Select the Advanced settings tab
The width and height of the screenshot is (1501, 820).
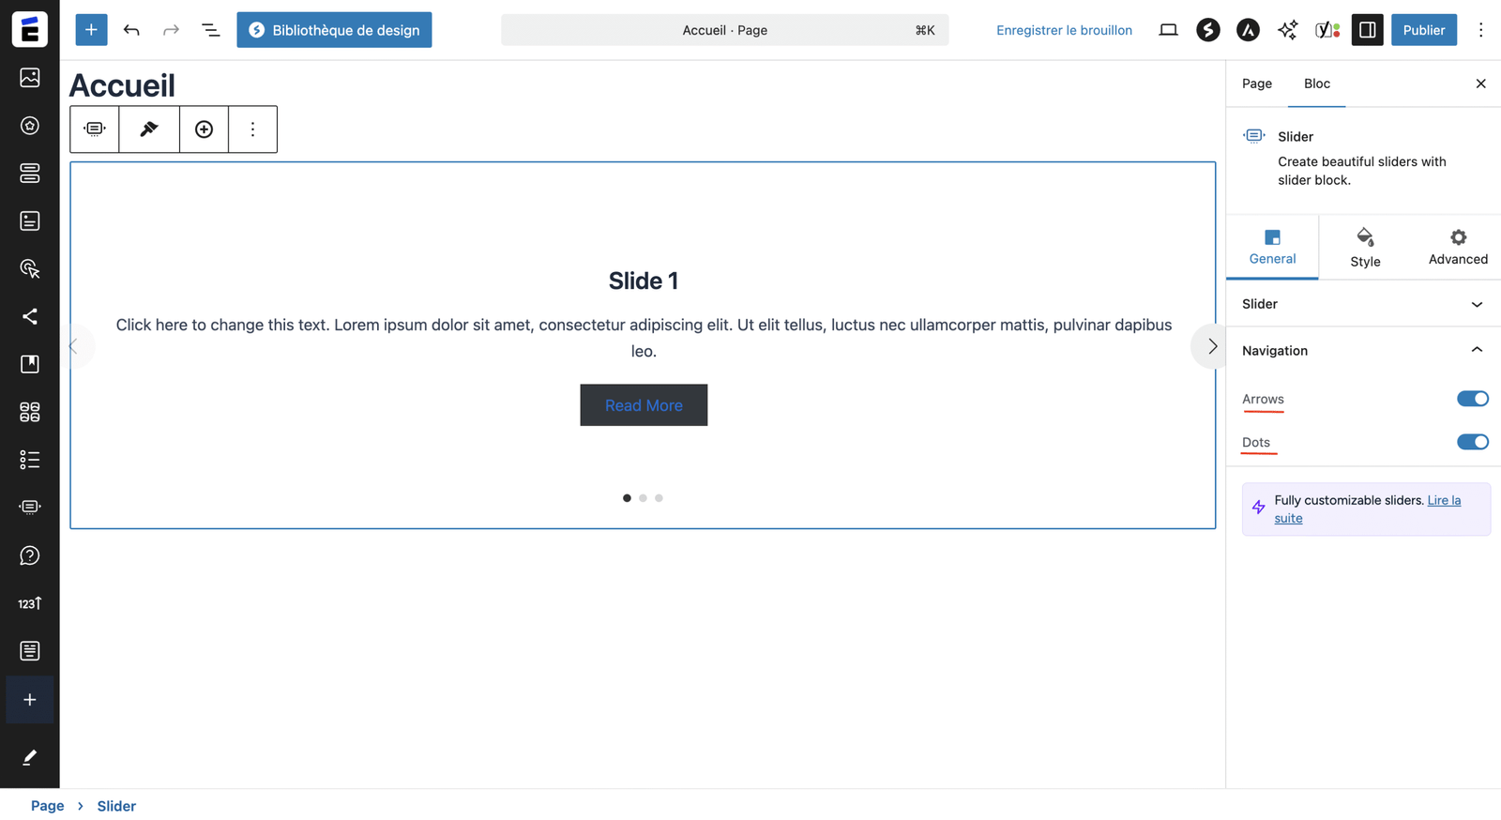[x=1458, y=248]
